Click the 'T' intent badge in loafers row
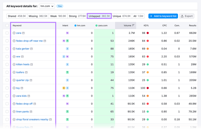The height and width of the screenshot is (130, 201). (x=67, y=72)
